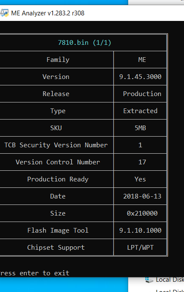Viewport: 184px width, 292px height.
Task: Click the Family value ME
Action: pyautogui.click(x=142, y=60)
